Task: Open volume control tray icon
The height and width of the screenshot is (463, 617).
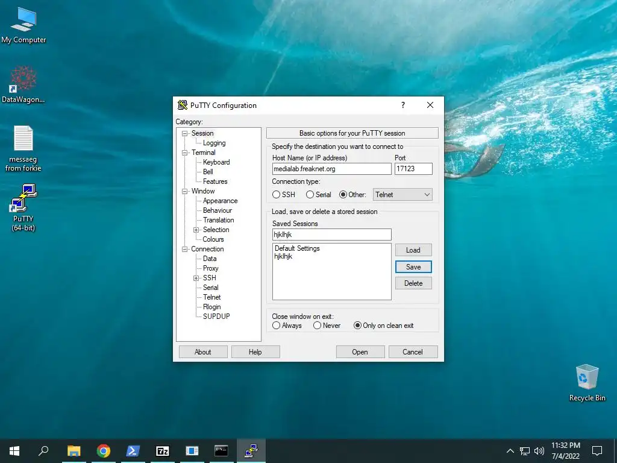Action: [x=539, y=451]
